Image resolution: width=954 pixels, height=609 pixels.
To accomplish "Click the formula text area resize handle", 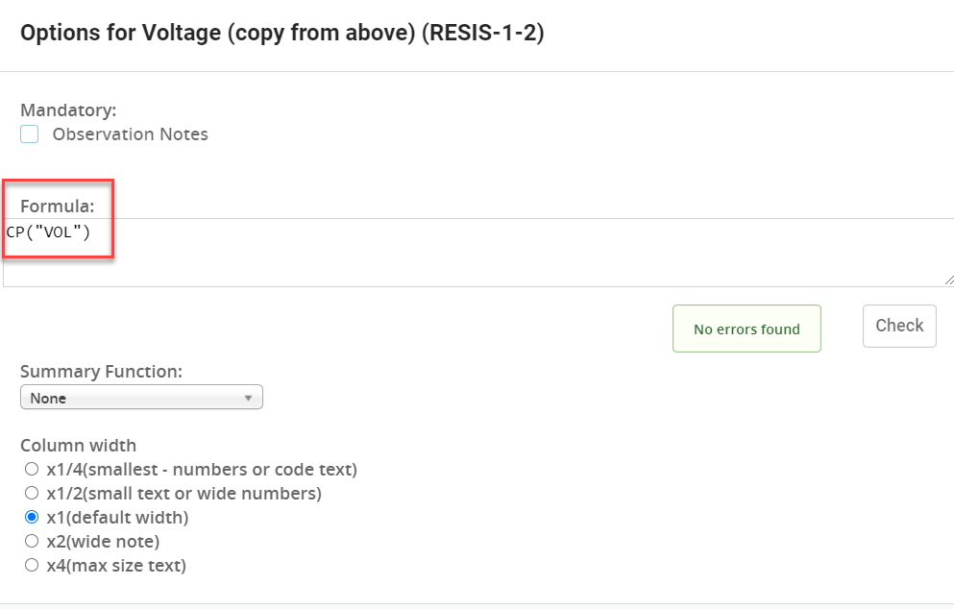I will point(949,280).
